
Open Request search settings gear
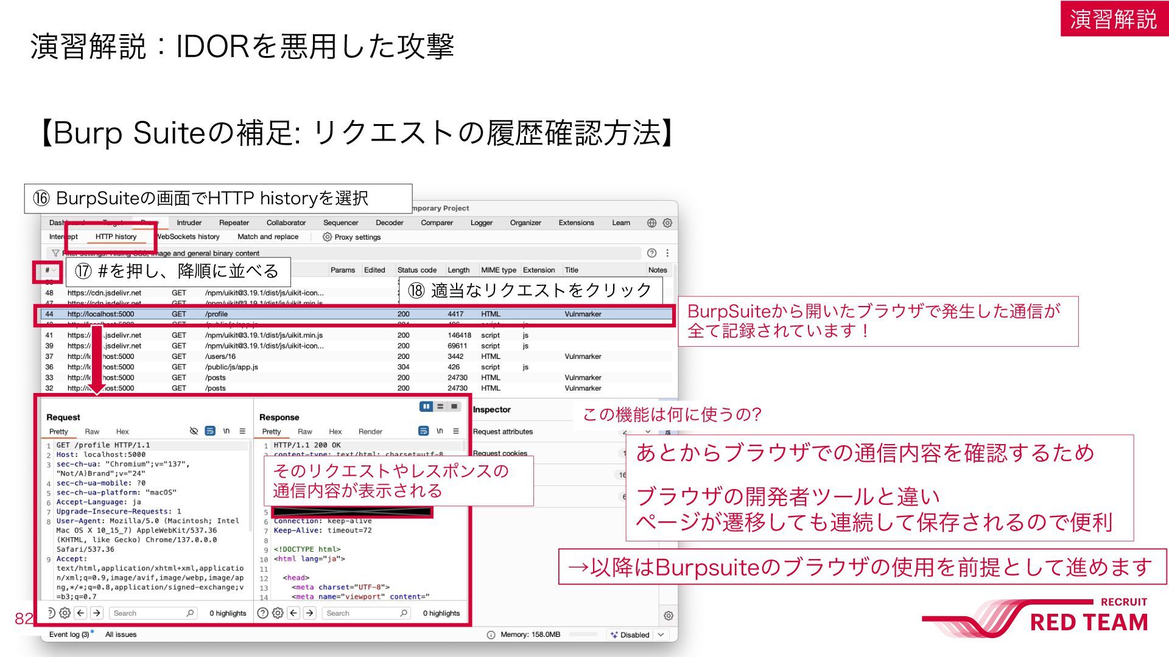65,613
